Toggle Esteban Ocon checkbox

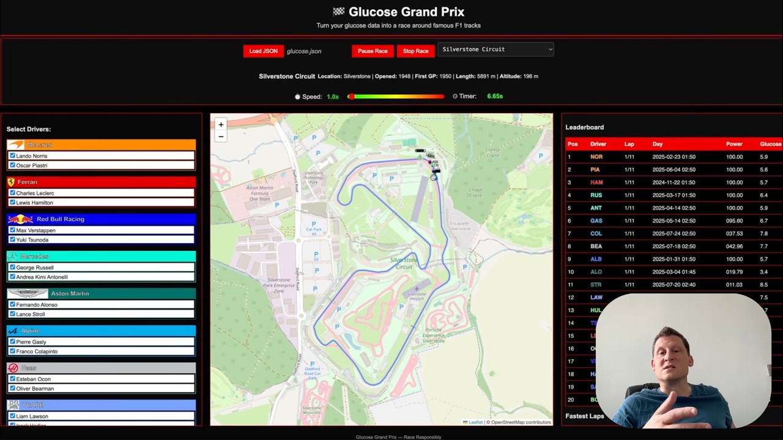pyautogui.click(x=12, y=379)
